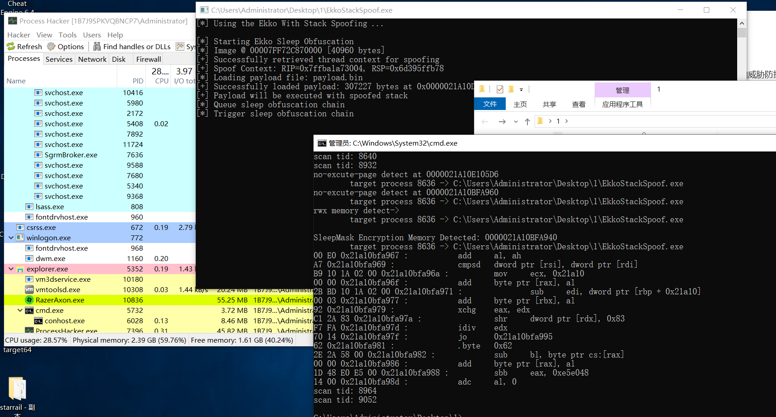Open the Hacker menu
This screenshot has height=417, width=776.
click(18, 35)
